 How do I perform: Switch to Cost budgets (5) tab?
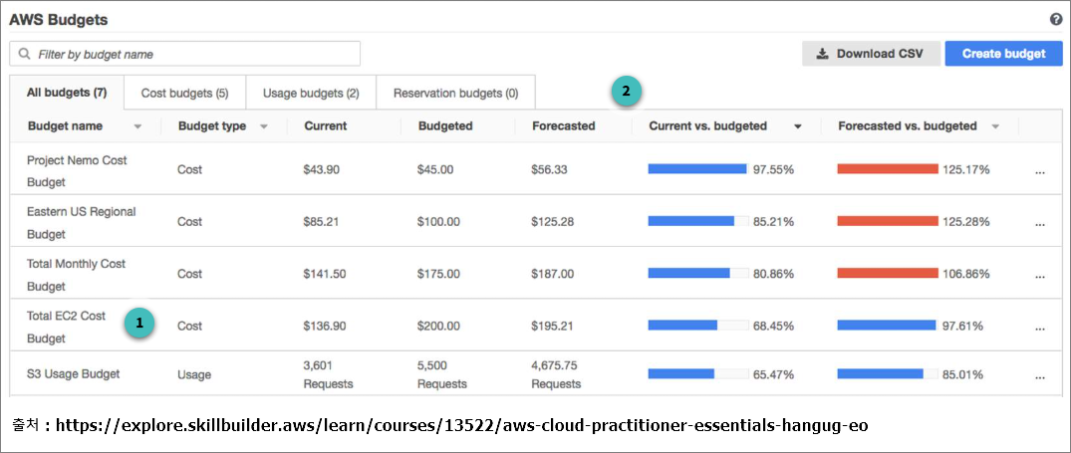coord(184,93)
